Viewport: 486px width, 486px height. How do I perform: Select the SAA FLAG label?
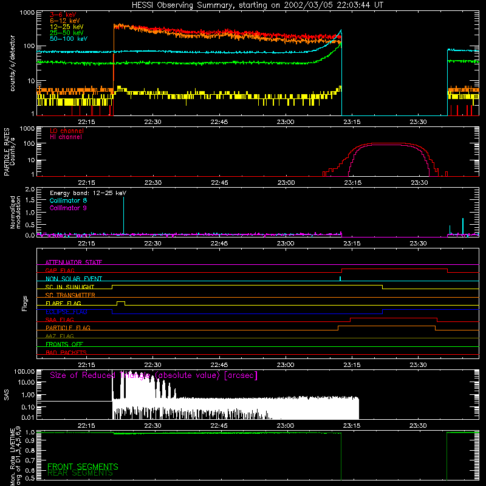tap(60, 320)
